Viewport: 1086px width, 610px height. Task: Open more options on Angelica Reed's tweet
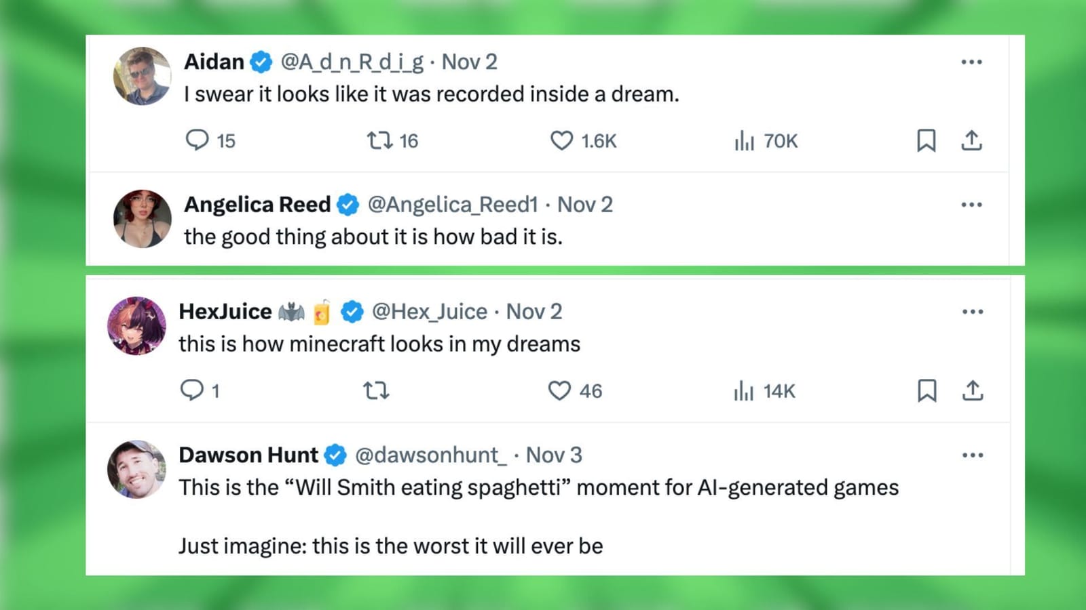[x=971, y=205]
